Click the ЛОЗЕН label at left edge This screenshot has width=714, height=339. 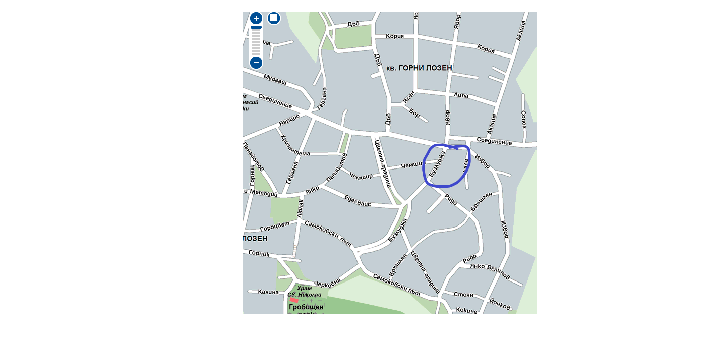click(255, 238)
